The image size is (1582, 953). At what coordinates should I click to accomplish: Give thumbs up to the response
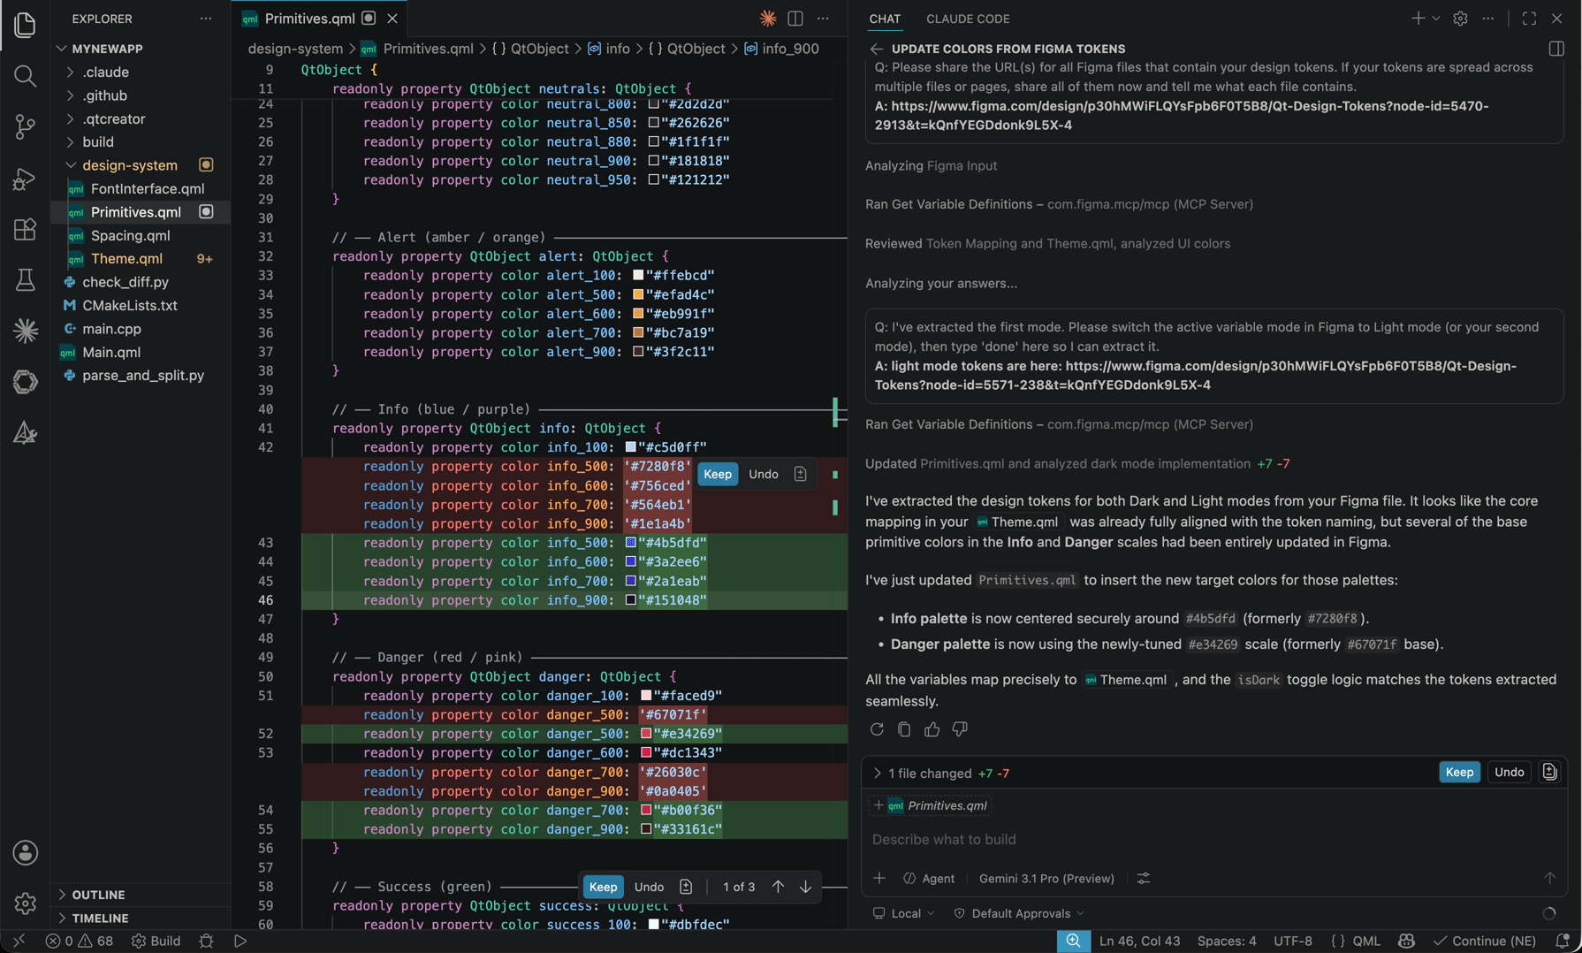click(932, 729)
